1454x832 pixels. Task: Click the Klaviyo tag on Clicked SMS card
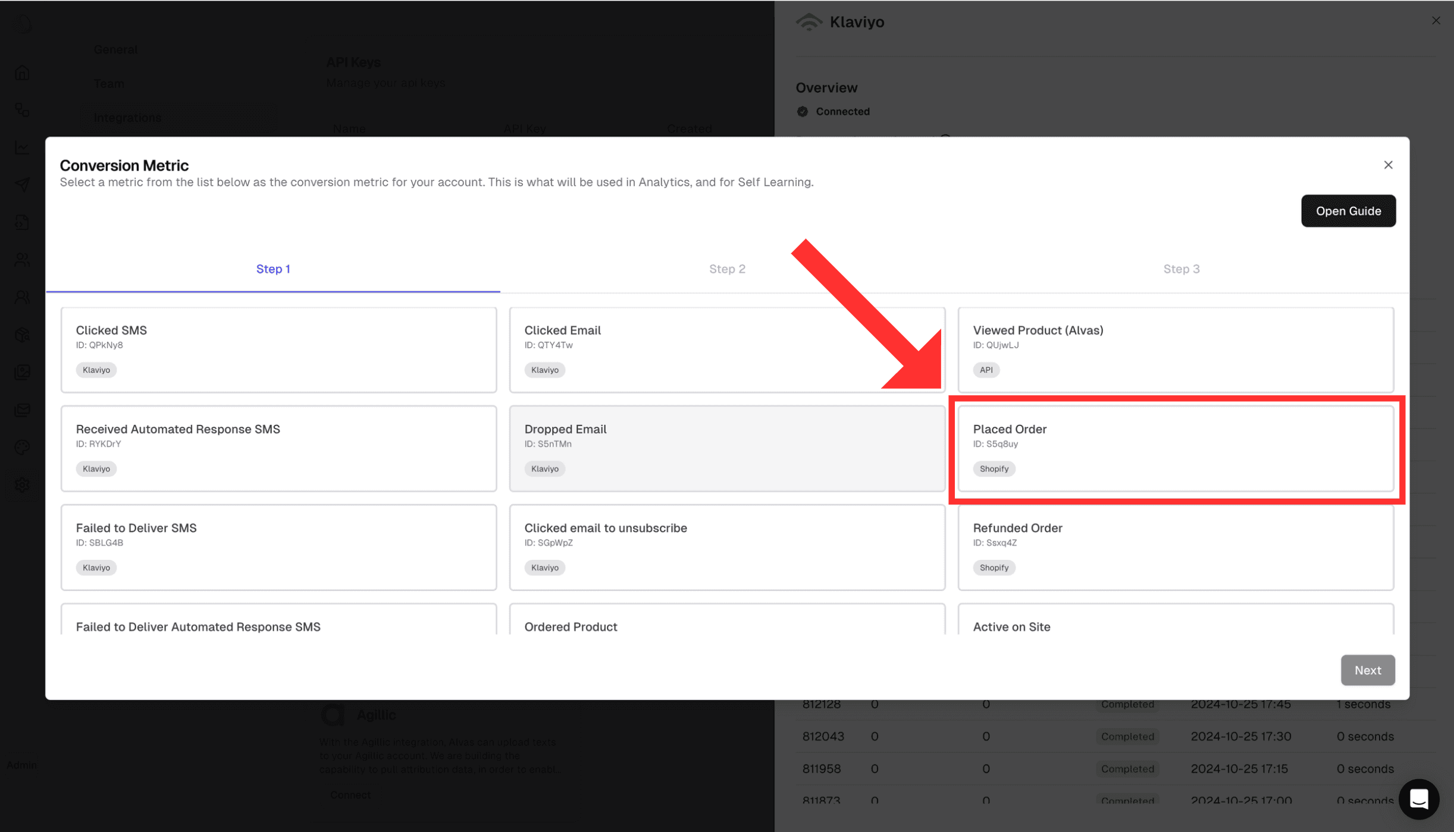coord(96,370)
